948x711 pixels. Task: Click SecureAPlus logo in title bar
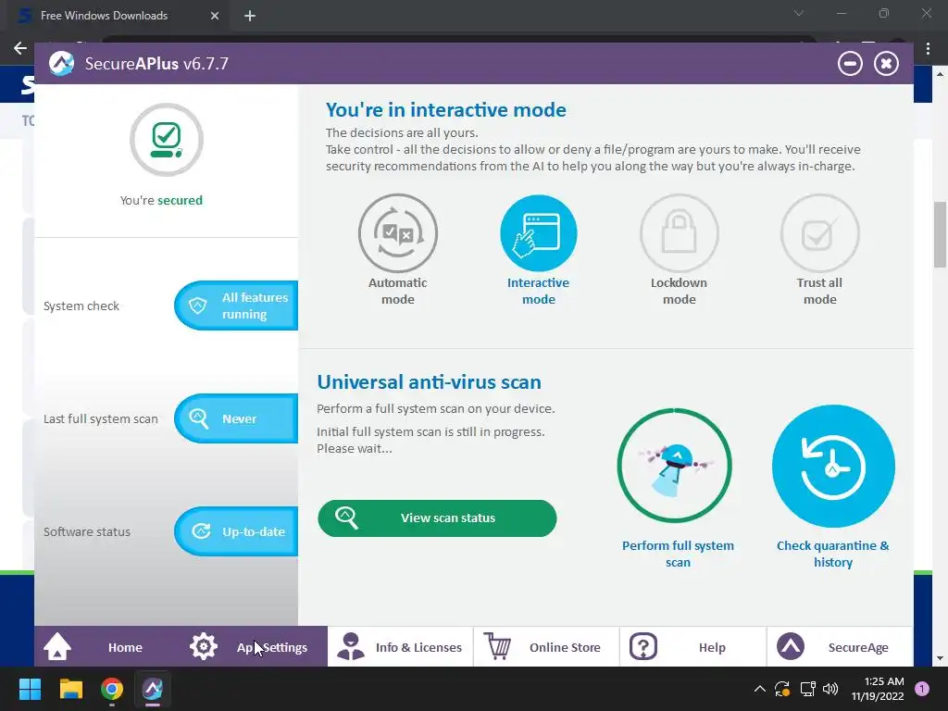click(62, 64)
